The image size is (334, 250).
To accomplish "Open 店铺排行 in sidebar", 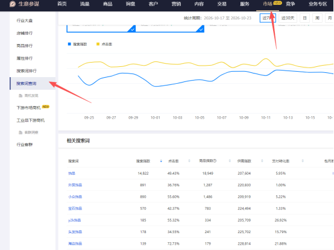I will click(x=25, y=33).
